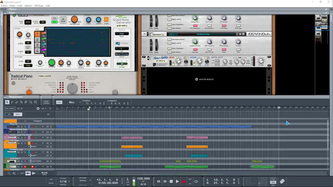Select the Magnify tool in sequencer toolbar
The width and height of the screenshot is (333, 187).
(x=31, y=102)
